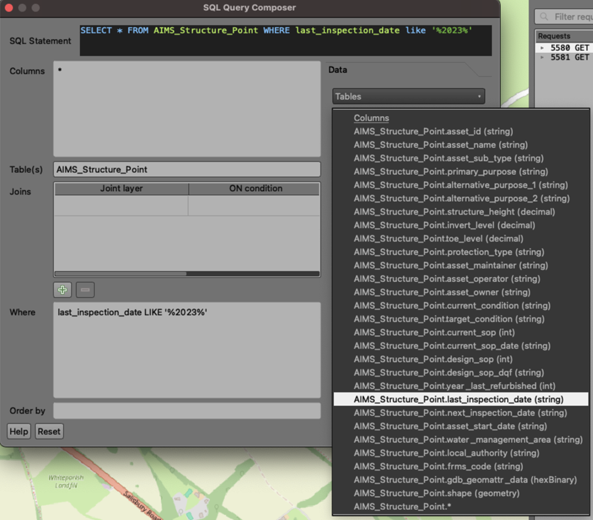Open the Tables dropdown

408,97
